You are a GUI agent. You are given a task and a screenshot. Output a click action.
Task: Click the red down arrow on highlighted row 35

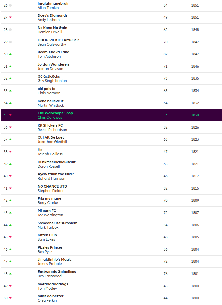(x=10, y=115)
